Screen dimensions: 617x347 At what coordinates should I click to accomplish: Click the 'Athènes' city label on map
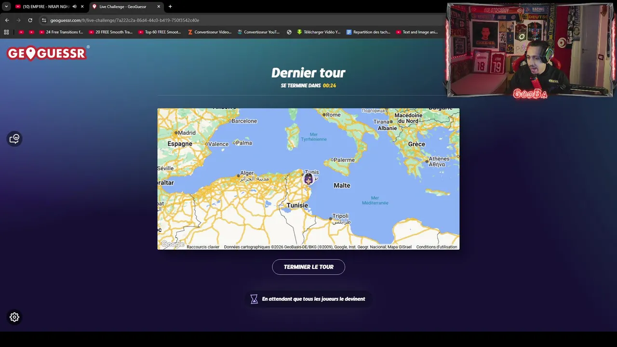(x=439, y=159)
